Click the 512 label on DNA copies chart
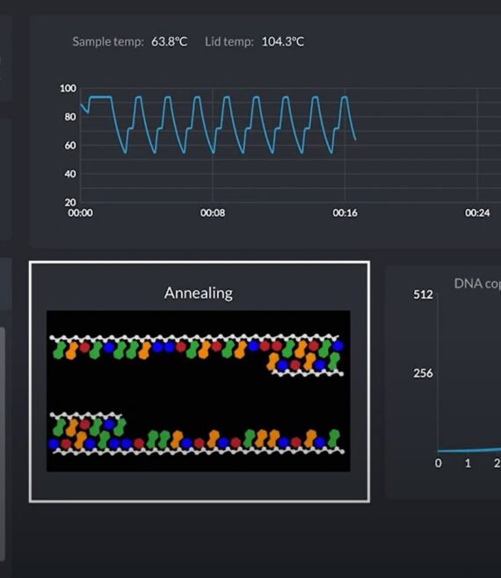 click(x=423, y=294)
